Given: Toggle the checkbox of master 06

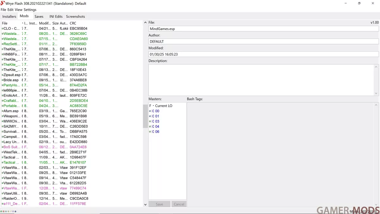Looking at the screenshot, I should click(x=150, y=132).
